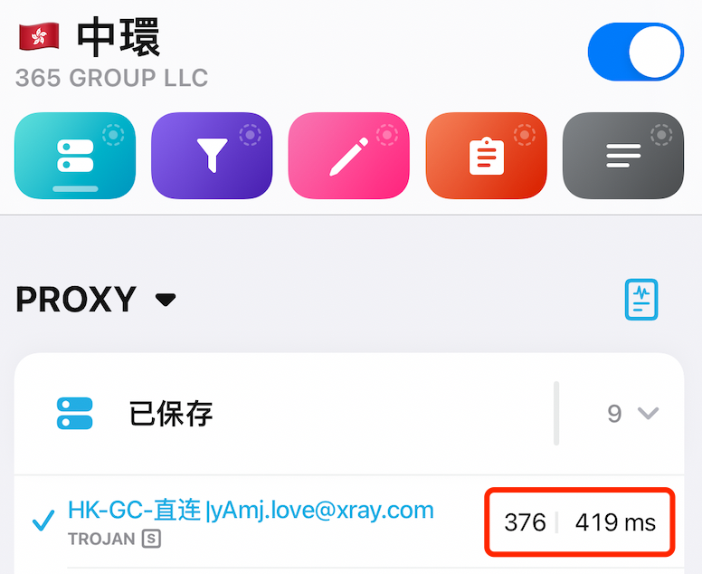Viewport: 702px width, 574px height.
Task: Collapse the 已保存 group chevron
Action: click(x=648, y=413)
